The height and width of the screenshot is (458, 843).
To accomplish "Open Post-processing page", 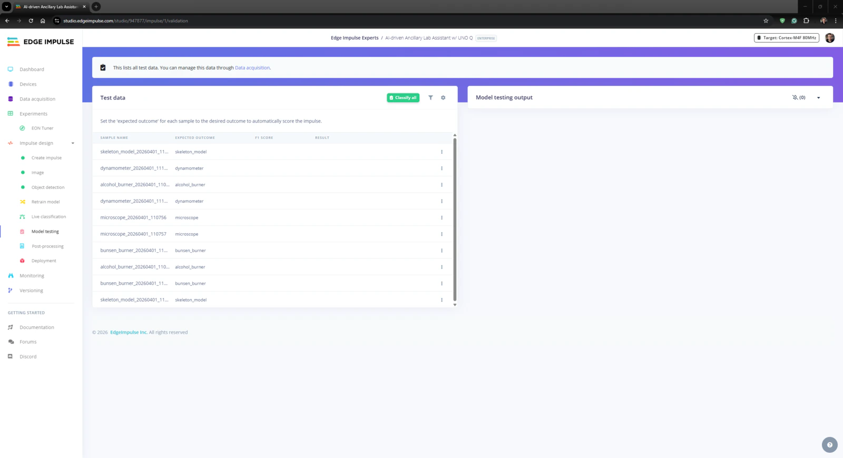I will [x=47, y=246].
